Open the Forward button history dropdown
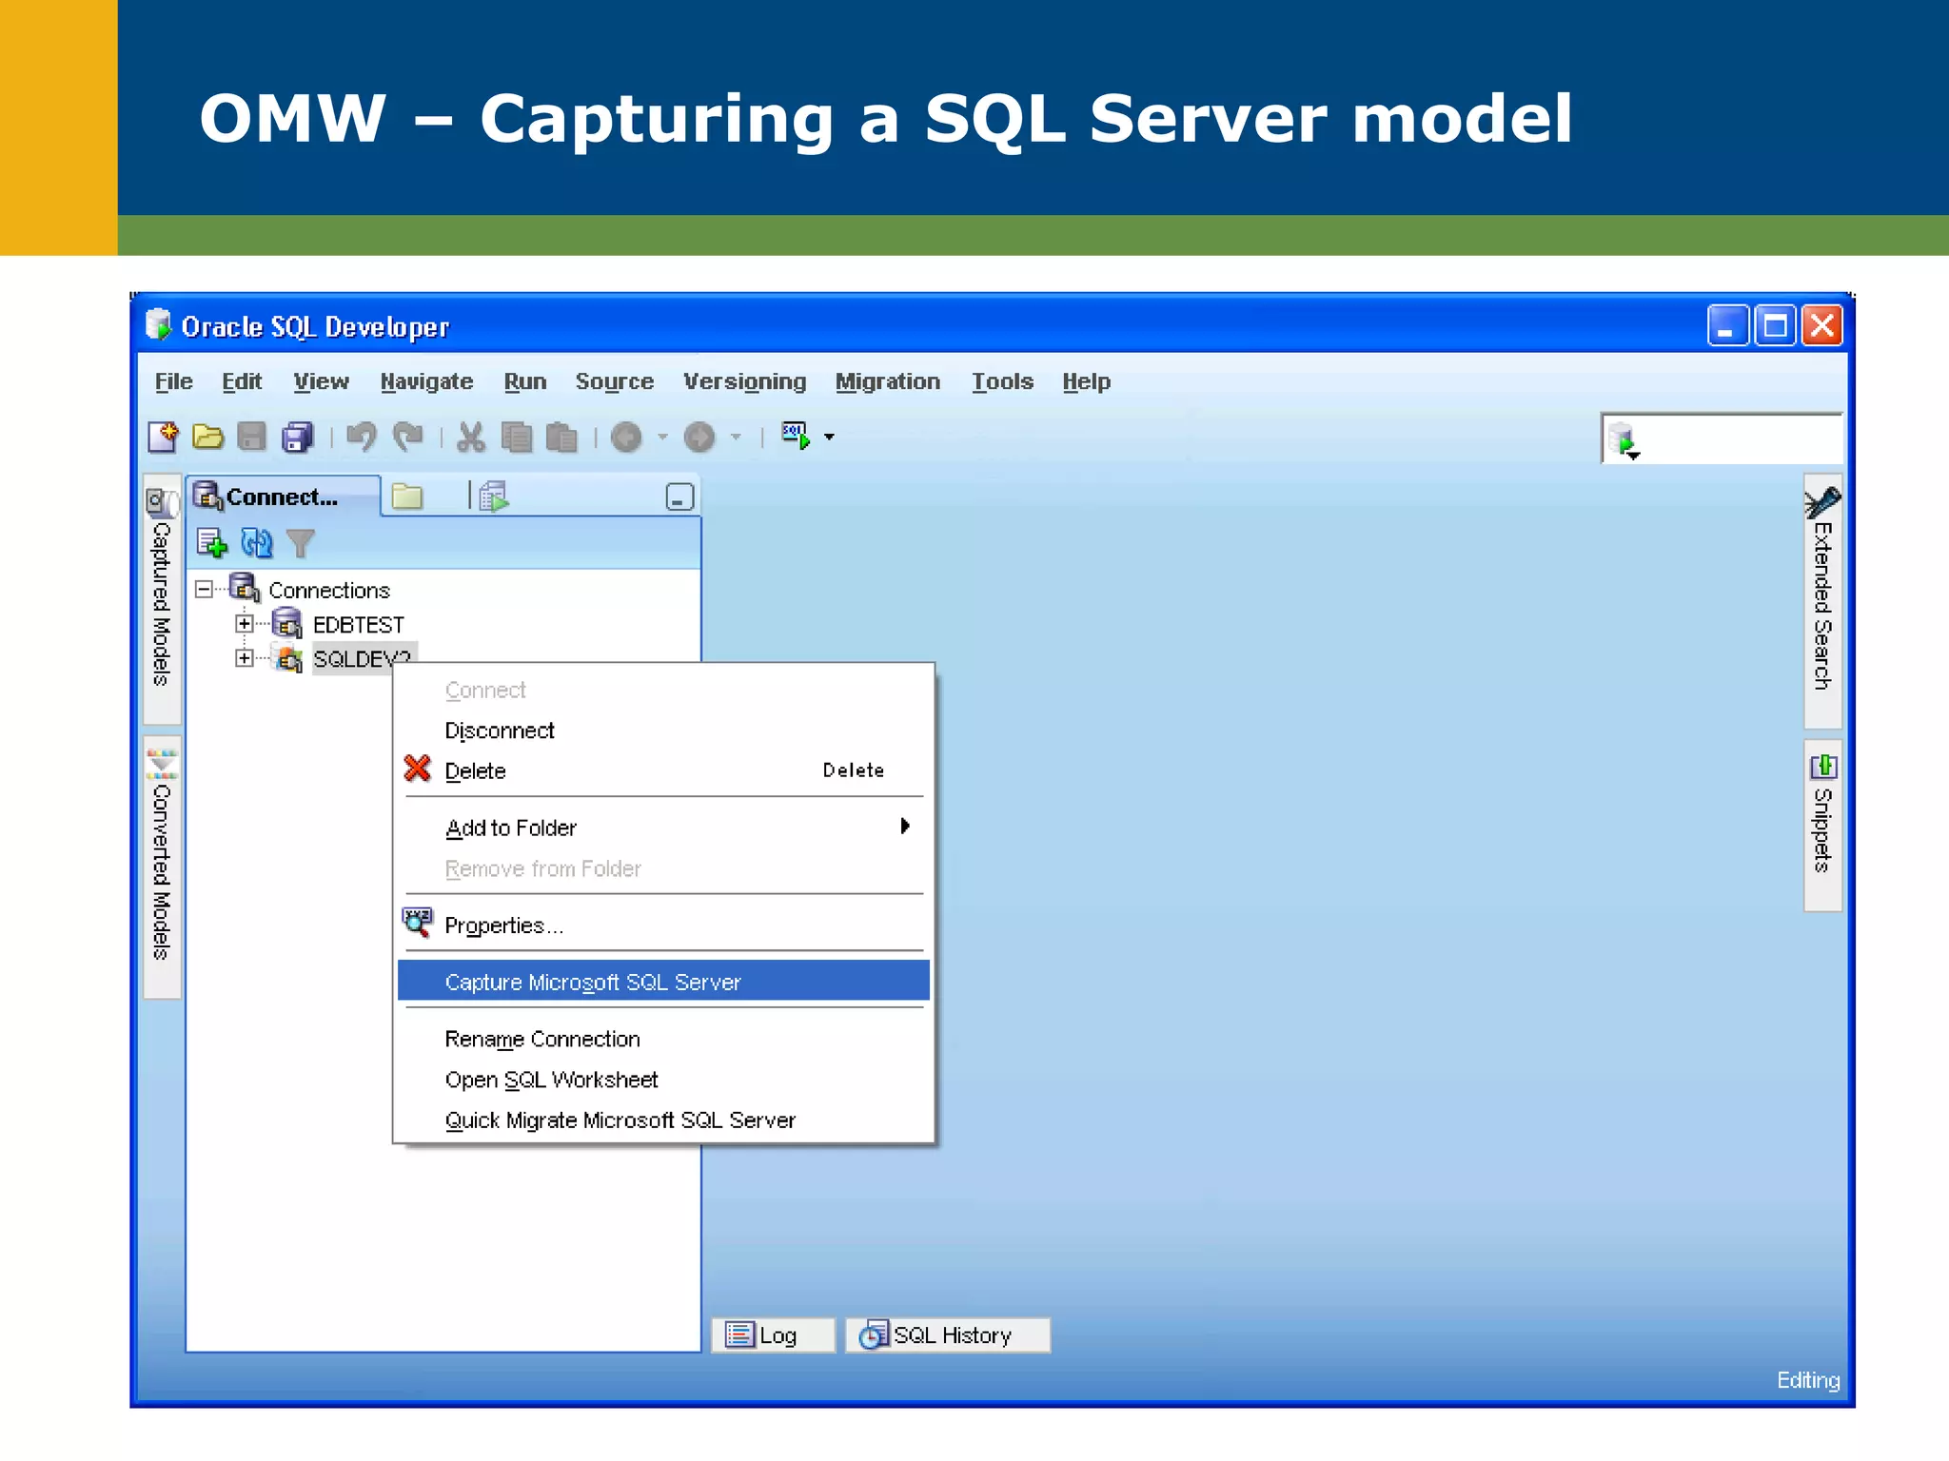The image size is (1949, 1461). click(736, 438)
